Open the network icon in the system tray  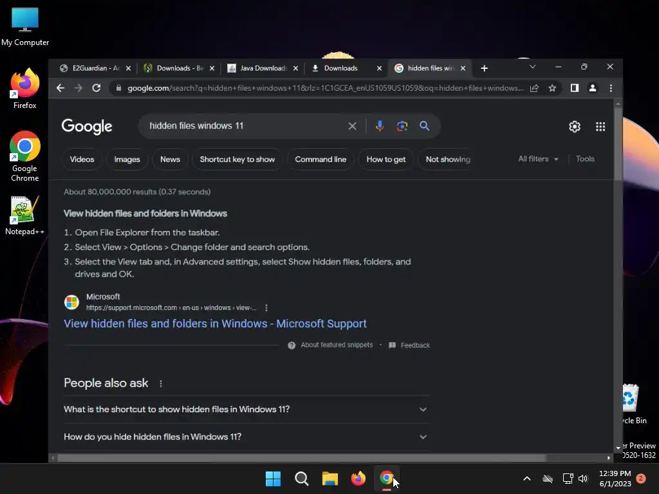pyautogui.click(x=568, y=479)
